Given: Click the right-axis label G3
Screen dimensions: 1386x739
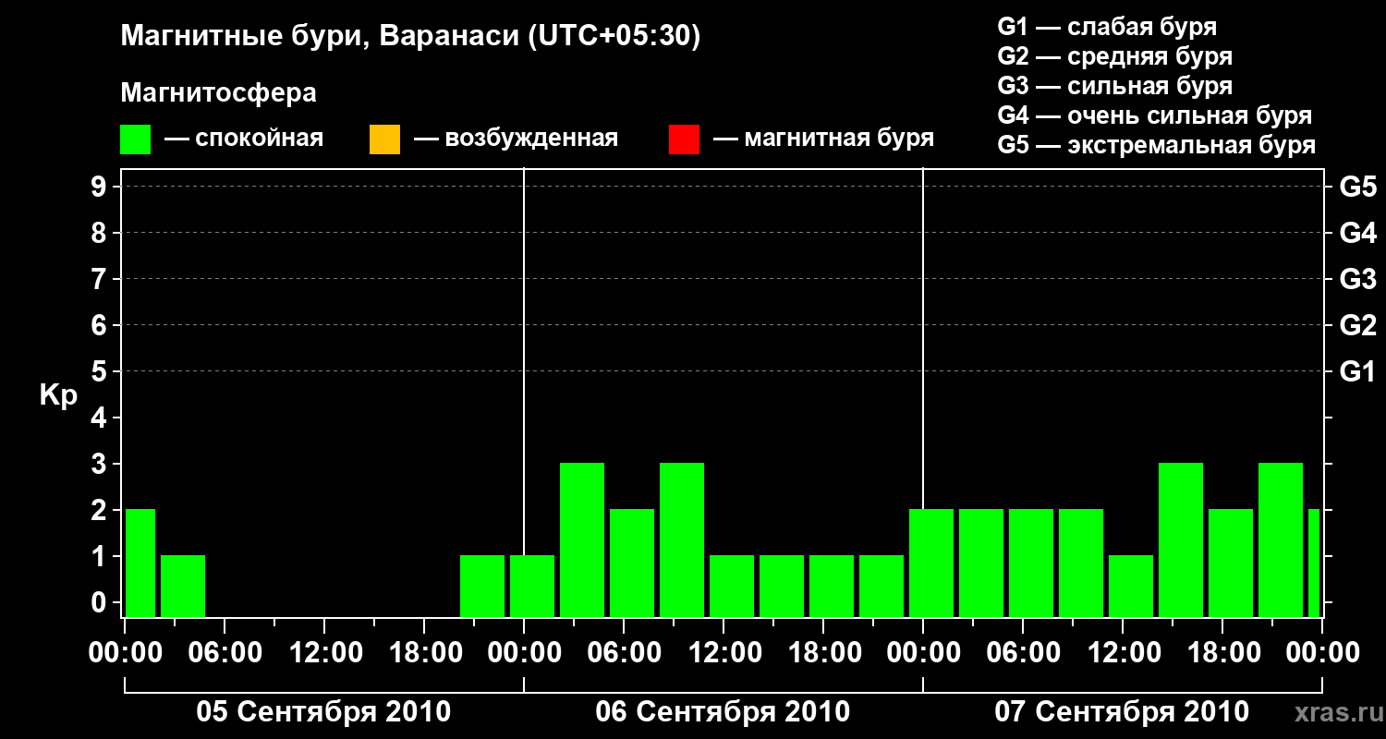Looking at the screenshot, I should pos(1357,279).
